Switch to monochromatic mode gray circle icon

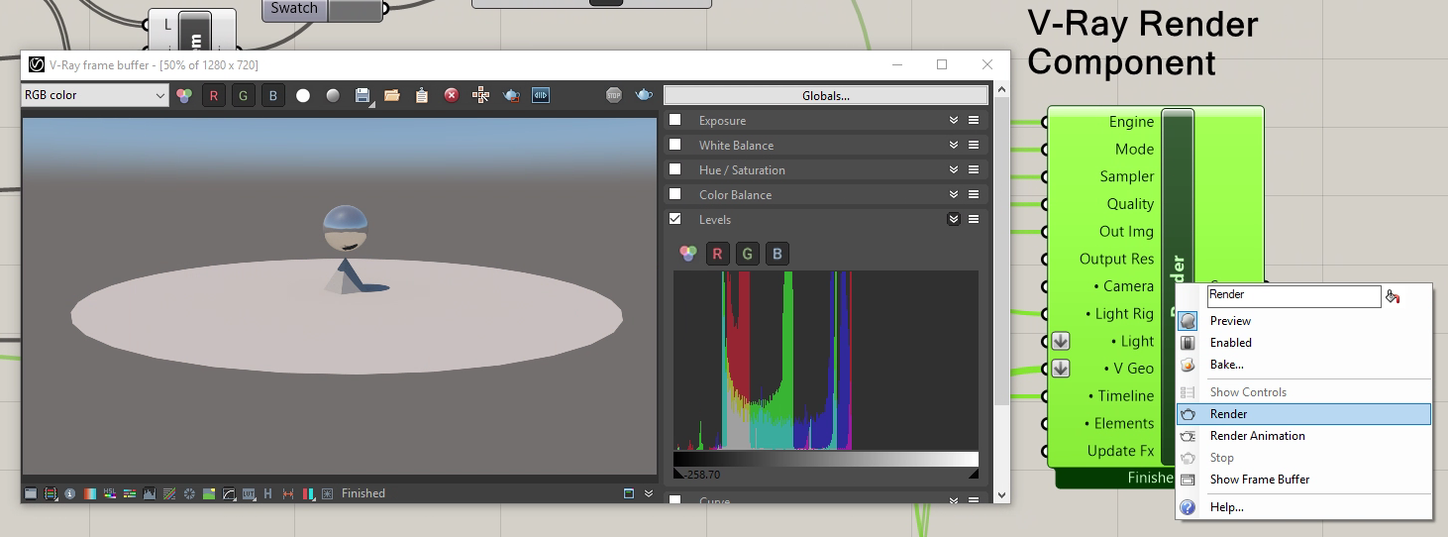(x=333, y=95)
